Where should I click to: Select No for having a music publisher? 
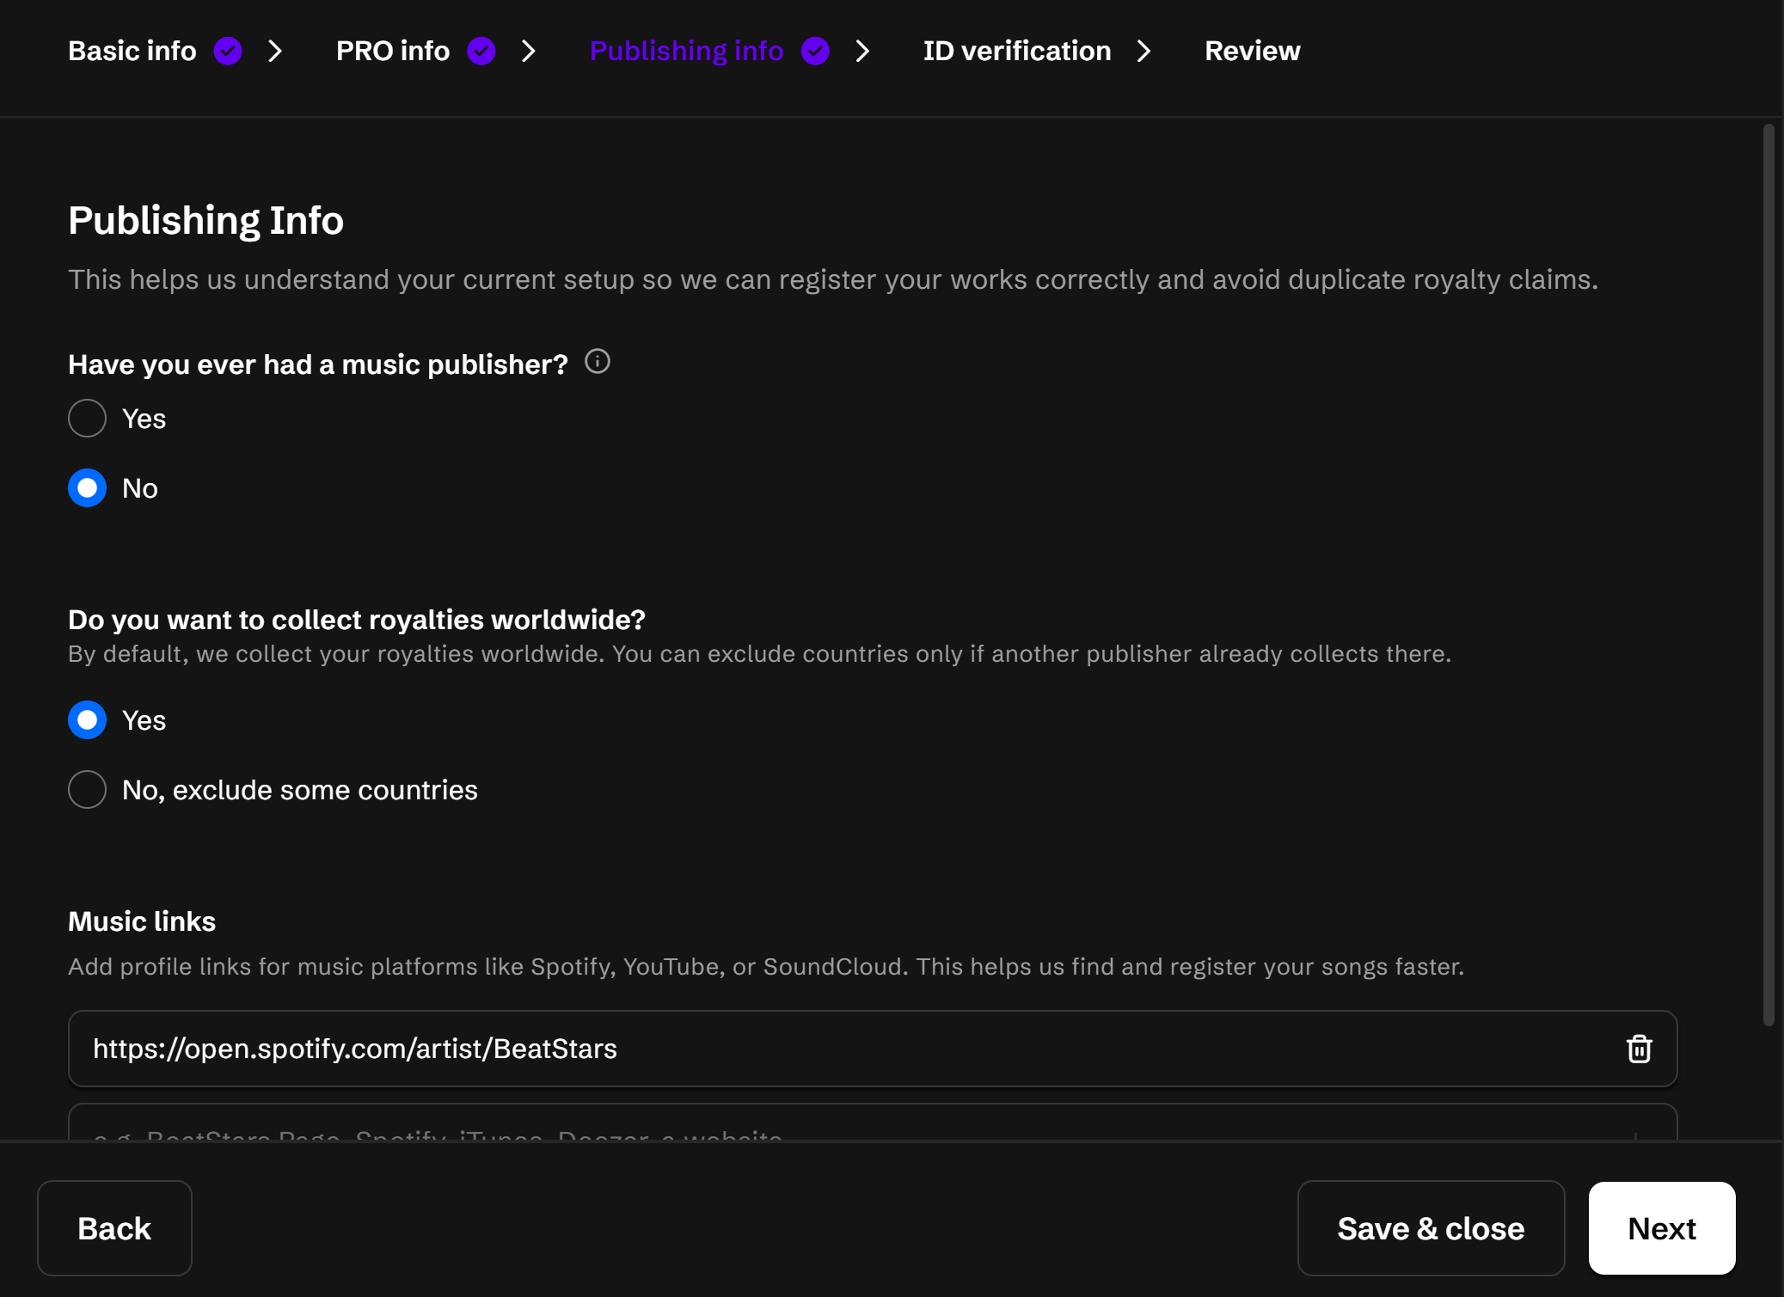(88, 488)
